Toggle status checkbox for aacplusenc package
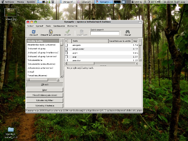 pyautogui.click(x=67, y=49)
